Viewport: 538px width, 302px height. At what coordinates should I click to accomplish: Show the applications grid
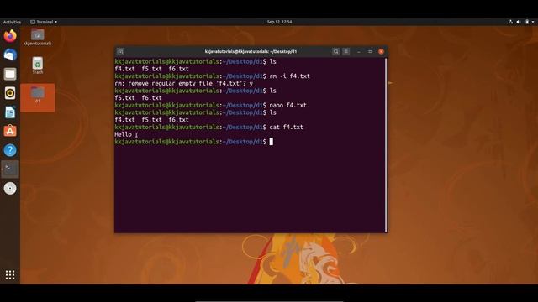pyautogui.click(x=10, y=274)
